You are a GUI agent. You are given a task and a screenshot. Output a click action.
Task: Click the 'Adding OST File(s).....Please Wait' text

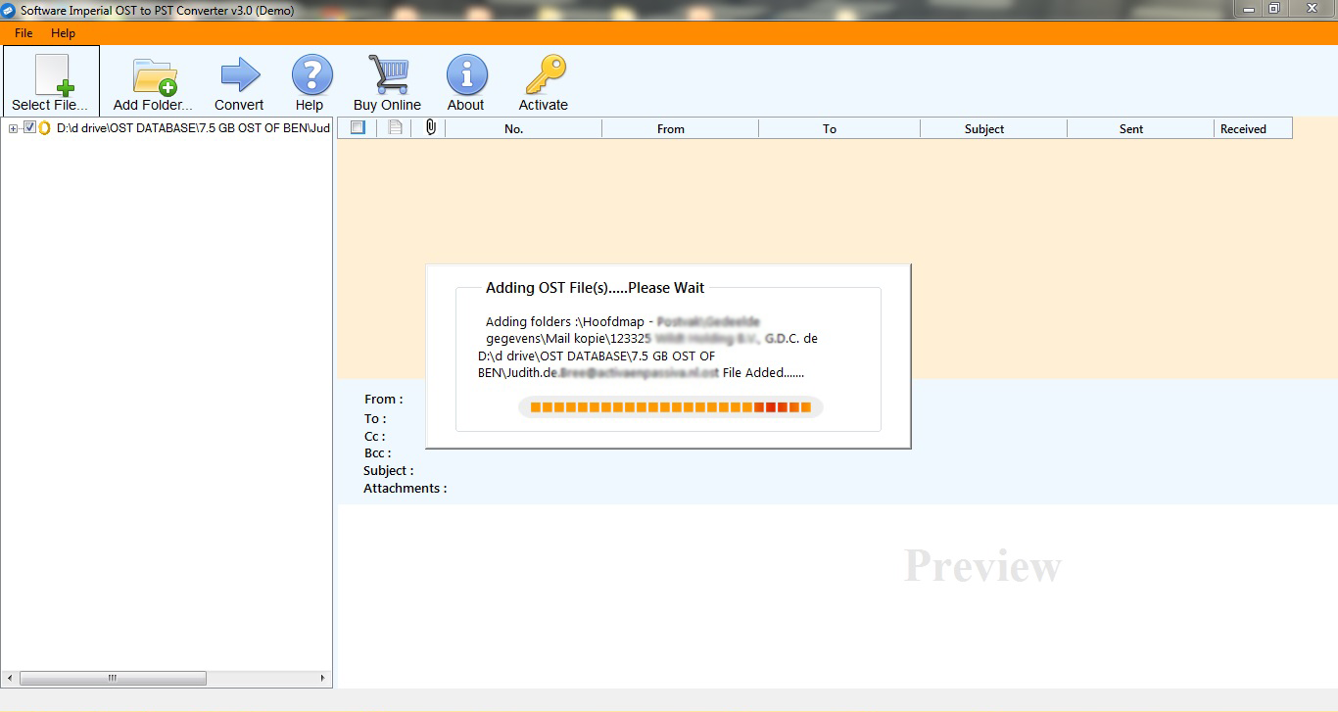(596, 288)
